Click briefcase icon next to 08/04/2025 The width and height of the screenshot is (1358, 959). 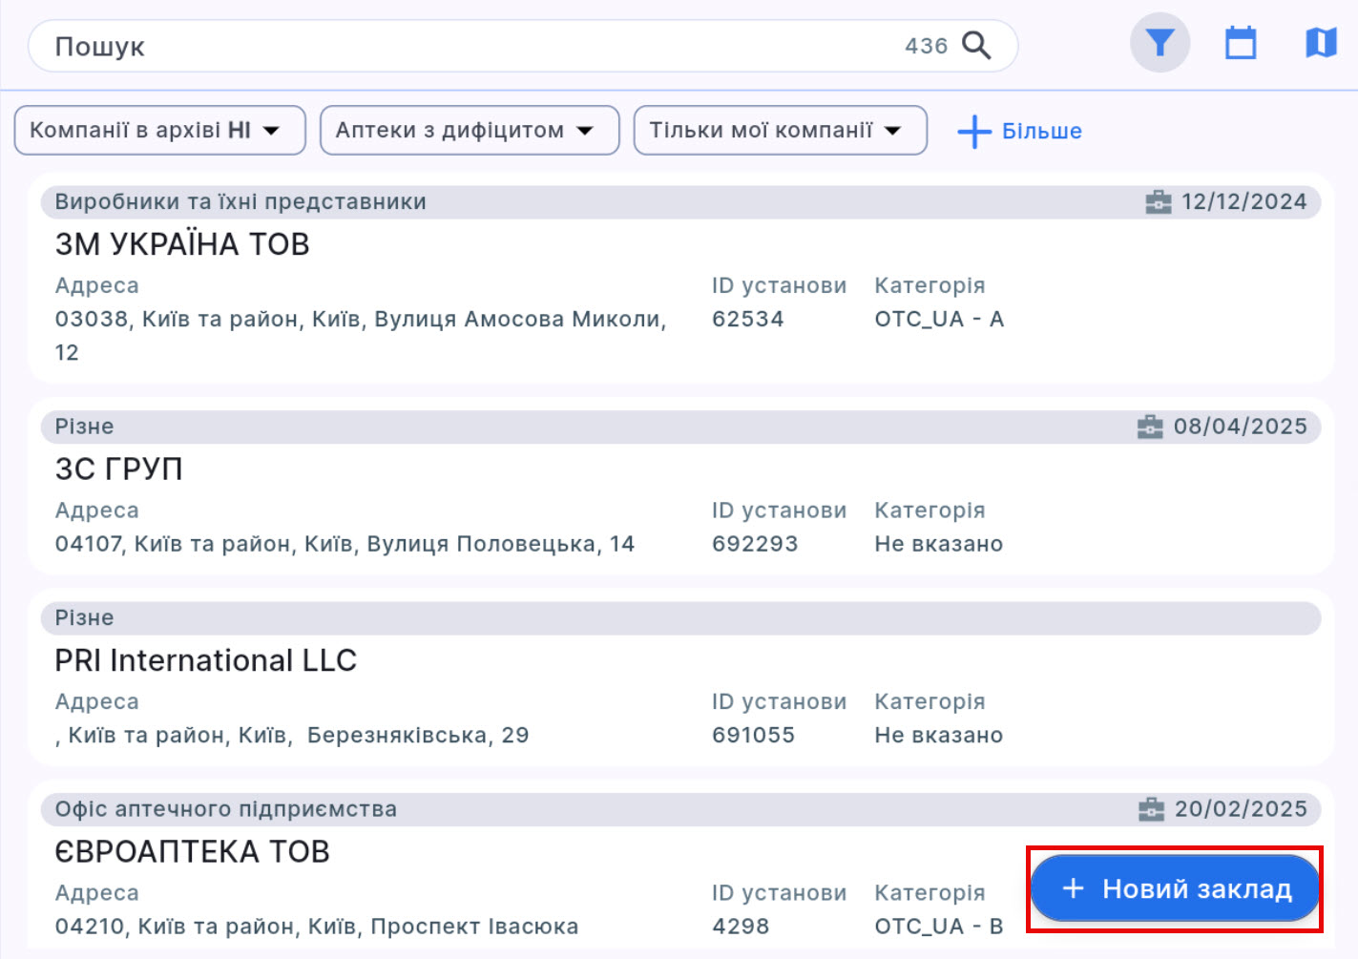click(x=1150, y=427)
